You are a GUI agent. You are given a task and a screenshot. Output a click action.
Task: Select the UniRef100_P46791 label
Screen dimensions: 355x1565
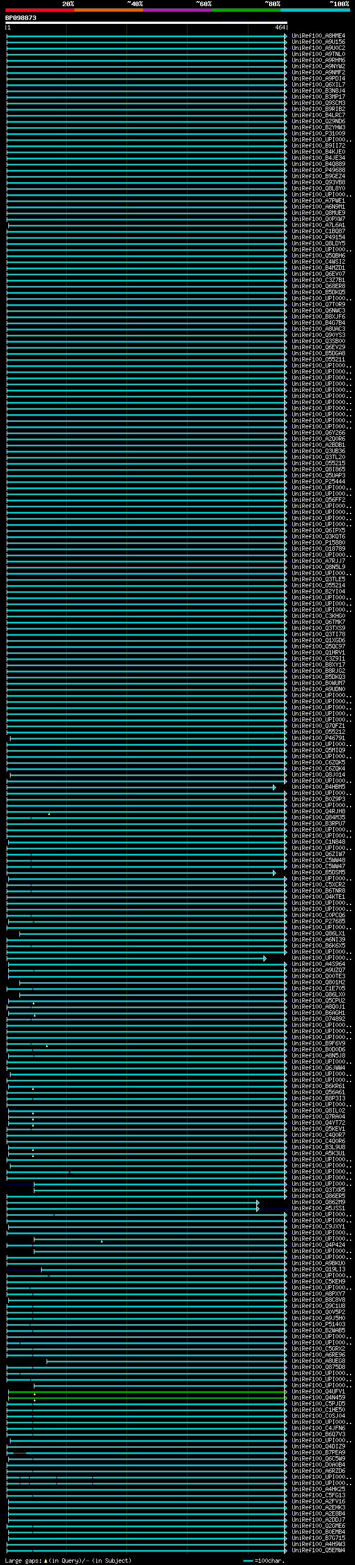[318, 738]
